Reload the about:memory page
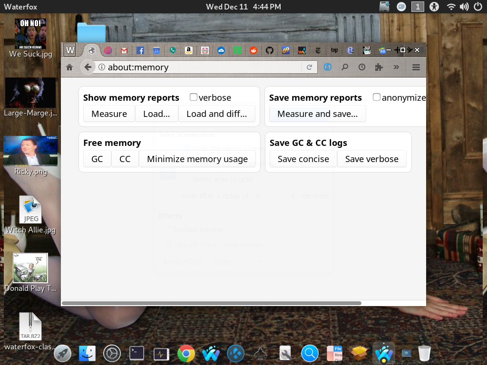 pyautogui.click(x=310, y=67)
